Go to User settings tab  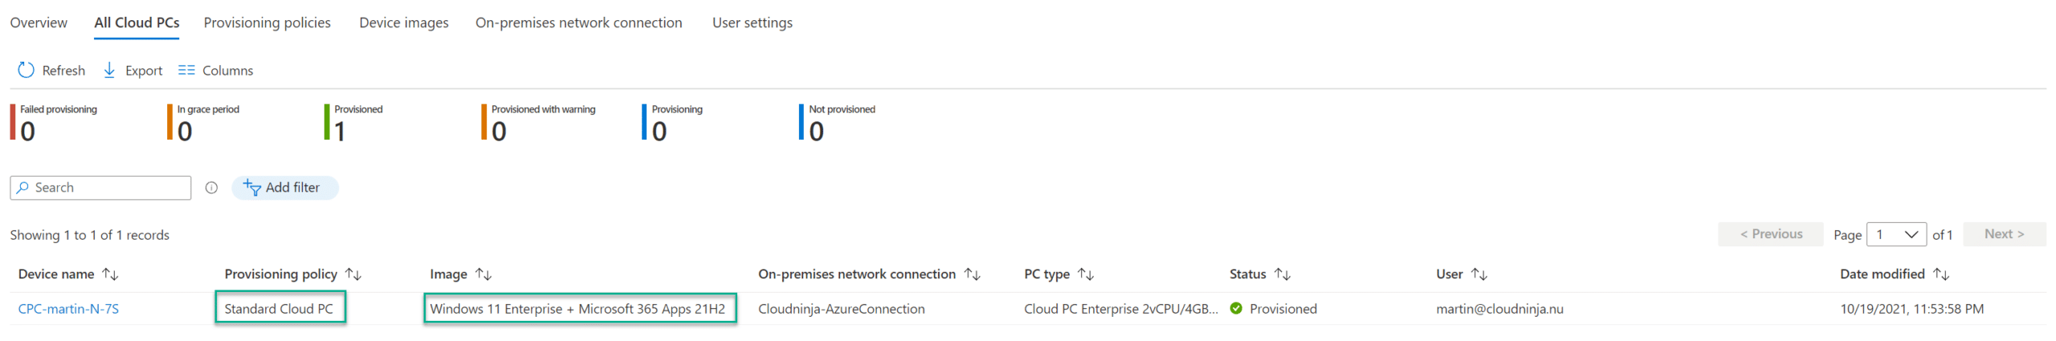tap(752, 22)
